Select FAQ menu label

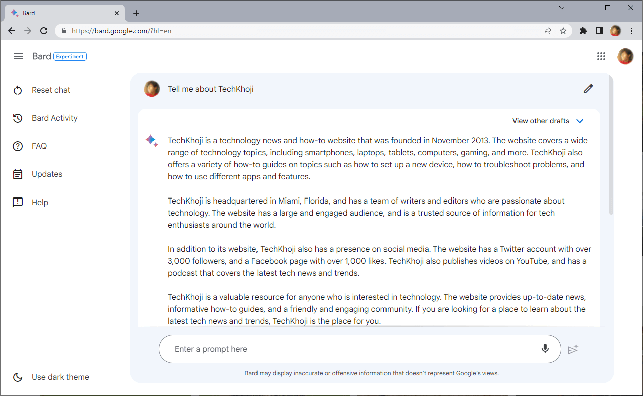click(39, 146)
